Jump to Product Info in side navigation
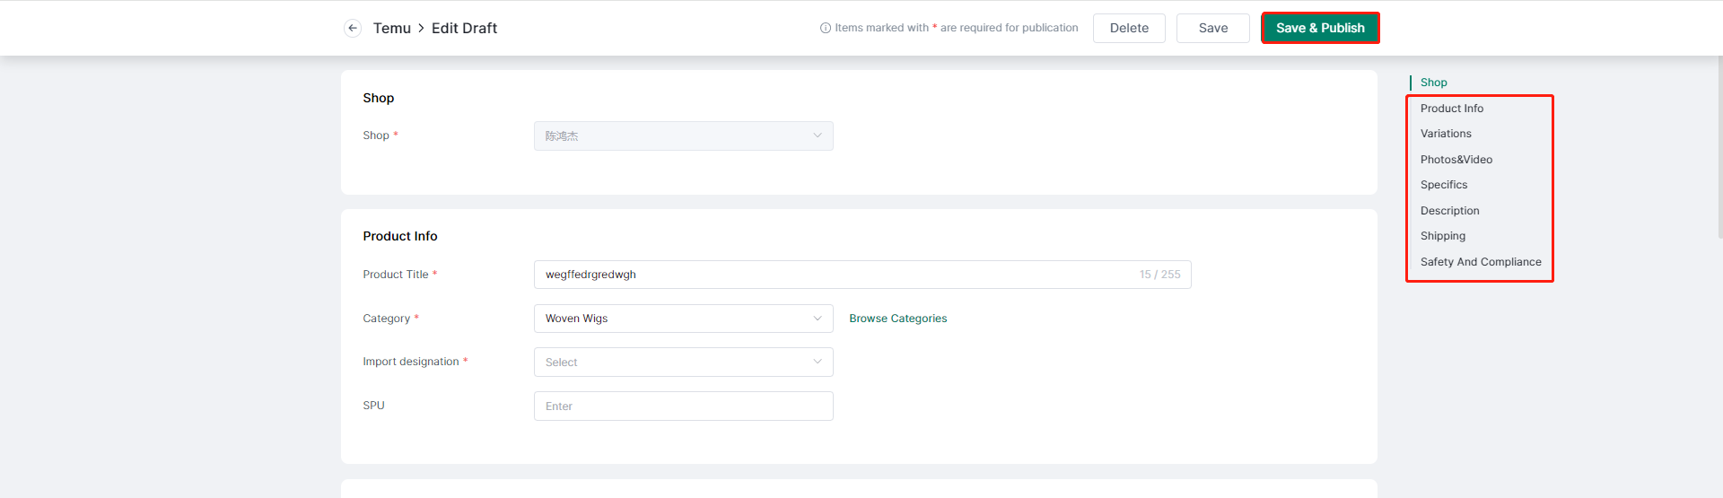 click(1451, 109)
